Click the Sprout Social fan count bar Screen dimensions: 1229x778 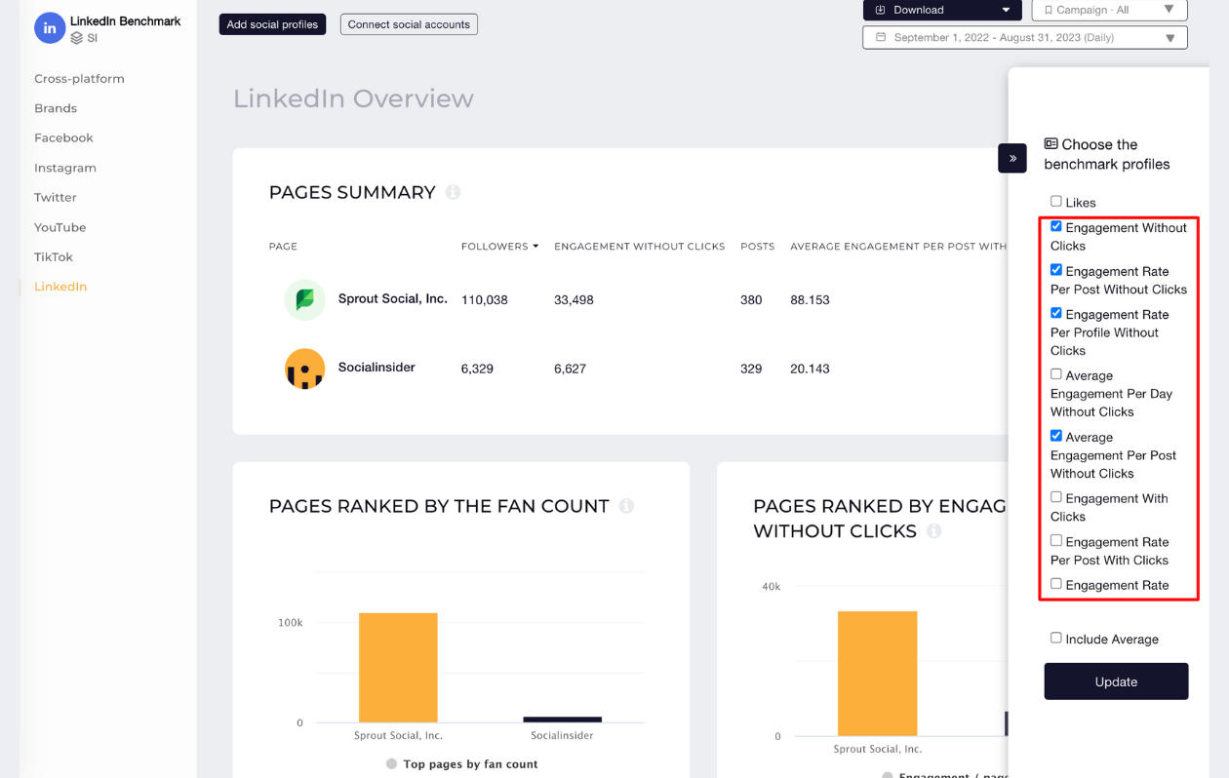point(398,668)
